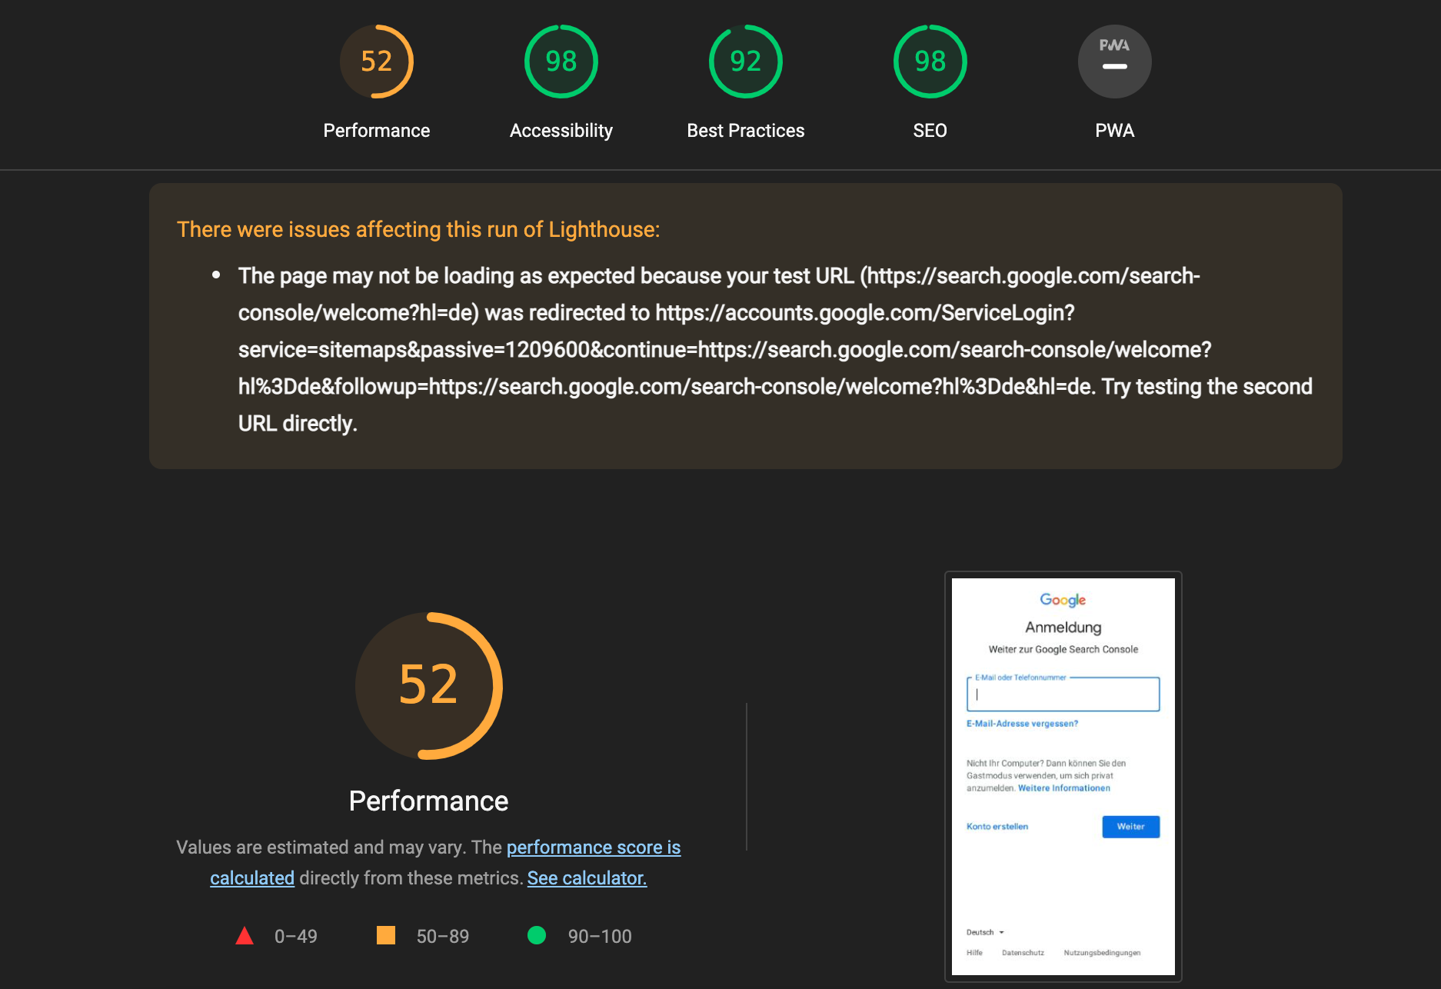Click the red triangle 0–49 legend icon
This screenshot has width=1441, height=989.
[245, 936]
